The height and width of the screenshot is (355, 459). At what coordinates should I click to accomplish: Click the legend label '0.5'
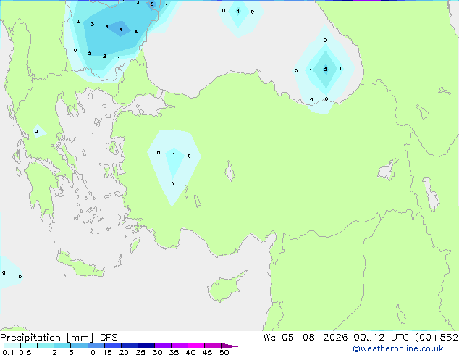pos(25,352)
